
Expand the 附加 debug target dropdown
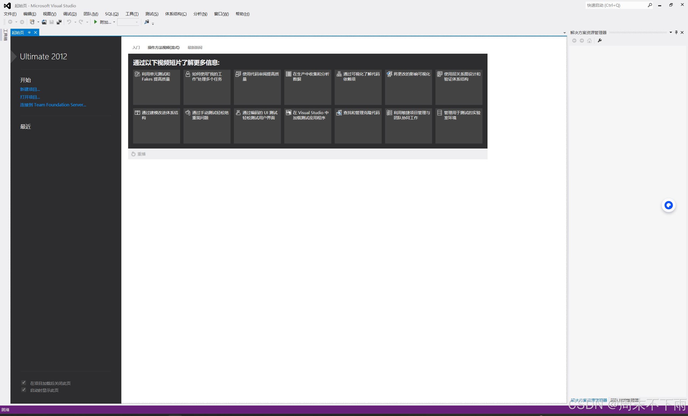[x=114, y=22]
